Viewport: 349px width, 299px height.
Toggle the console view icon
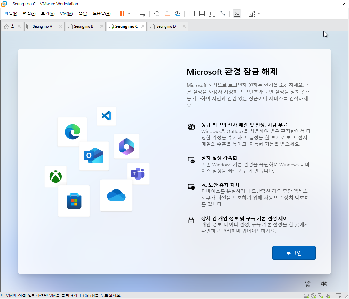tap(237, 14)
